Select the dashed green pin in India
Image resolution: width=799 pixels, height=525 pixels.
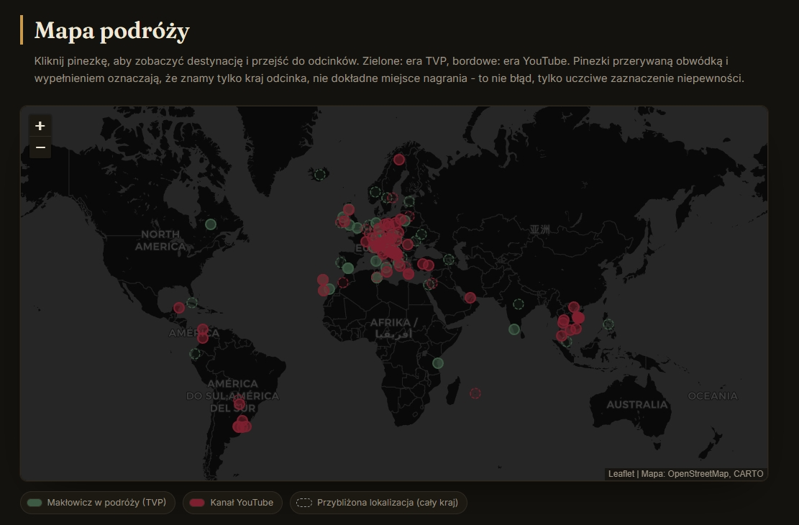pyautogui.click(x=519, y=304)
